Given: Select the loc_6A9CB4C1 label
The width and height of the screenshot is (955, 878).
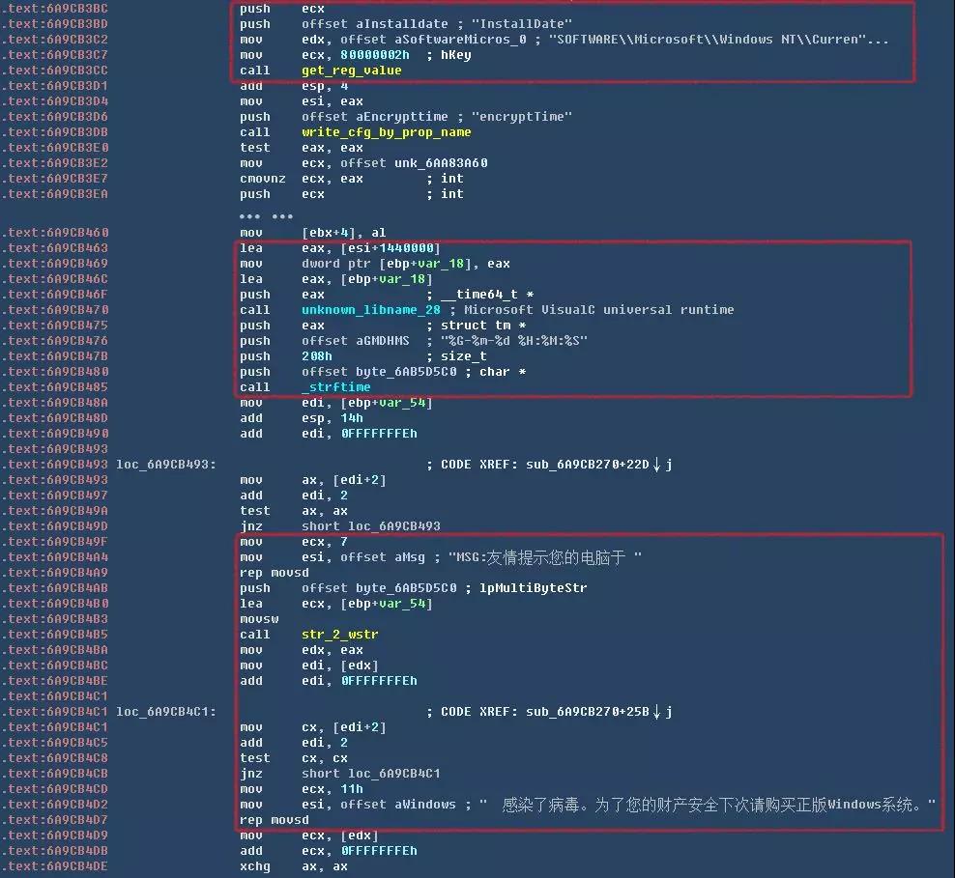Looking at the screenshot, I should (x=165, y=712).
